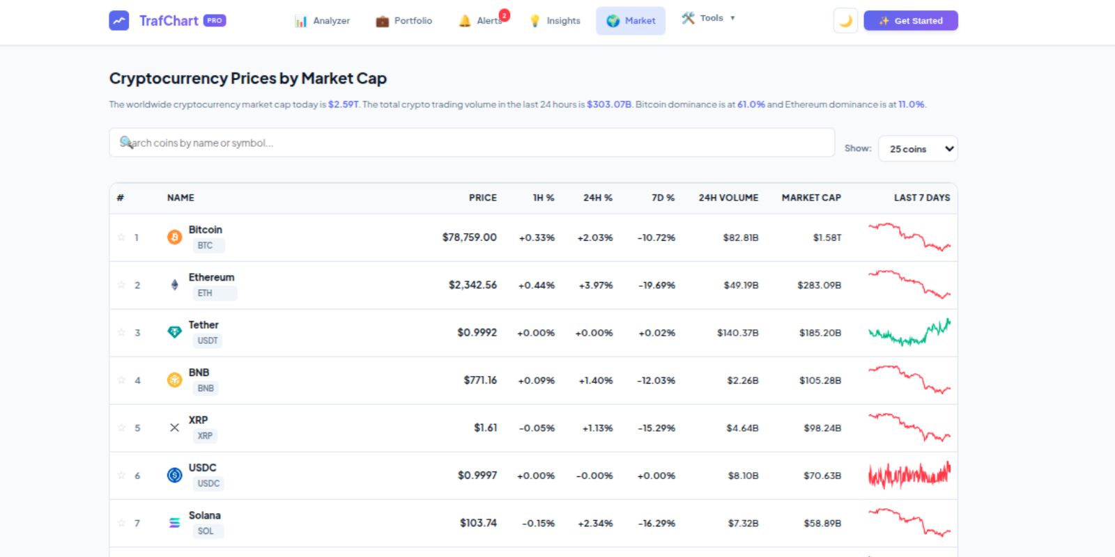The image size is (1115, 557).
Task: Click the TrafChart logo icon
Action: pos(119,20)
